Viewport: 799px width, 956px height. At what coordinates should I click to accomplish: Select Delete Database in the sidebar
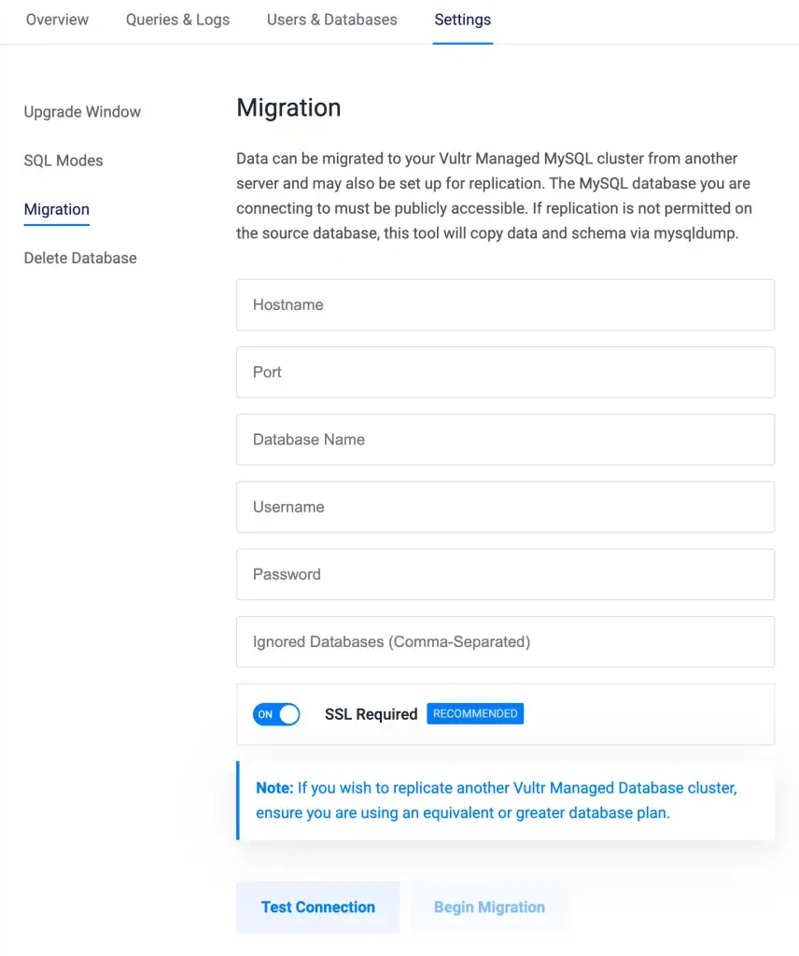[x=79, y=258]
